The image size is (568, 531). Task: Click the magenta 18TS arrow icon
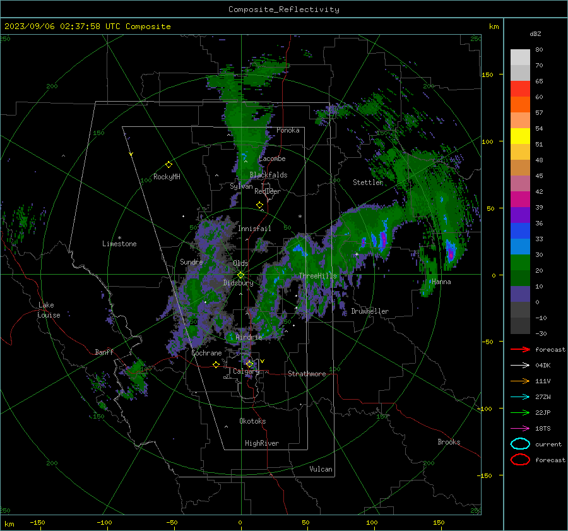tap(520, 429)
